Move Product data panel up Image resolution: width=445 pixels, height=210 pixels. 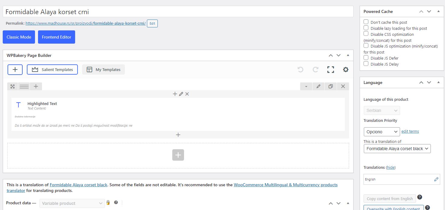[331, 203]
